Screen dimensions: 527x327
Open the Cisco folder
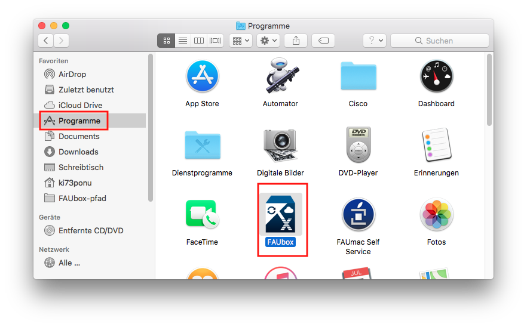click(359, 76)
